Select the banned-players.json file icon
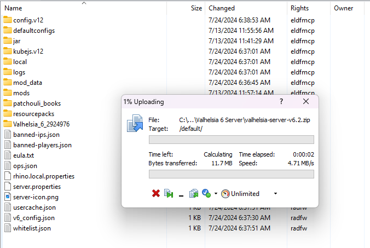The height and width of the screenshot is (248, 370). (x=8, y=145)
